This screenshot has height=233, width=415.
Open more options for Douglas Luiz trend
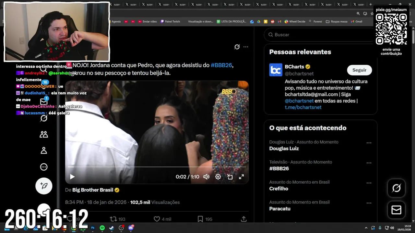click(x=369, y=143)
